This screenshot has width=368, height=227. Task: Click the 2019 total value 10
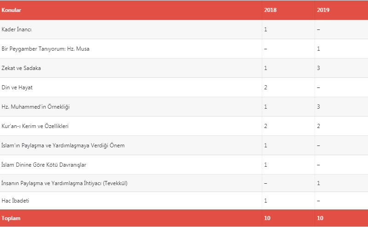click(x=320, y=218)
